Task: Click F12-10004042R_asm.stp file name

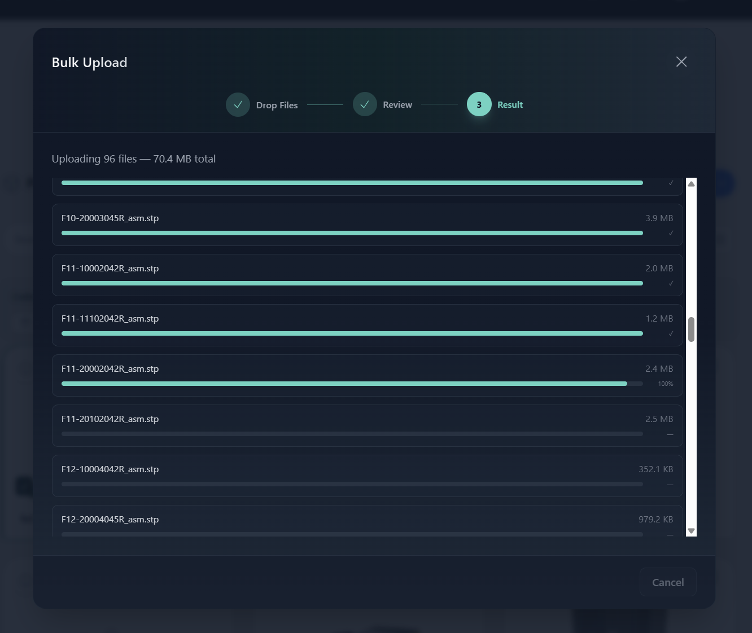Action: (x=110, y=469)
